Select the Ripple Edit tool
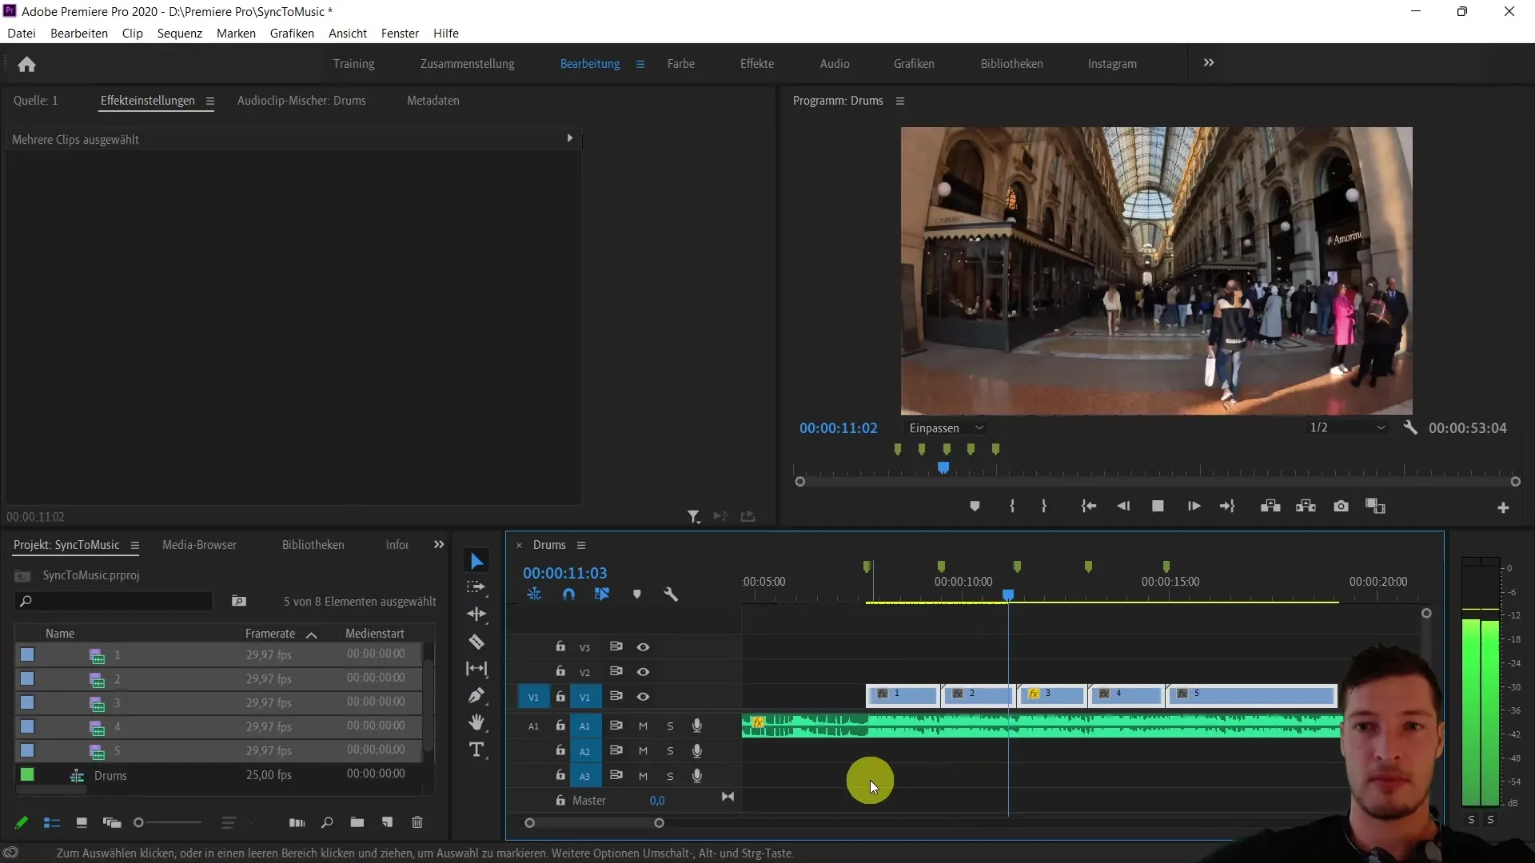1535x863 pixels. pyautogui.click(x=476, y=614)
